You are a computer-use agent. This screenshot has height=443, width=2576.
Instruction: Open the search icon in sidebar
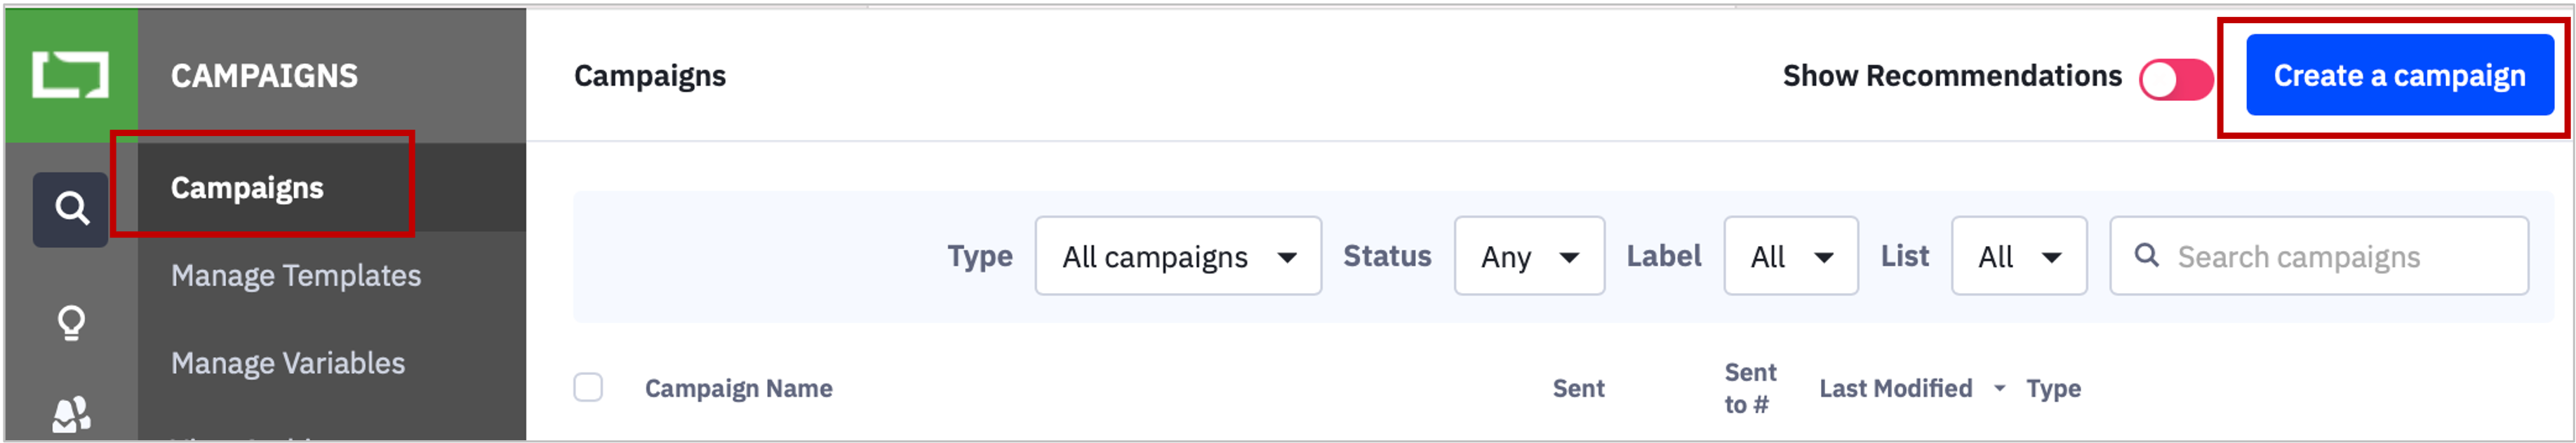pyautogui.click(x=71, y=209)
